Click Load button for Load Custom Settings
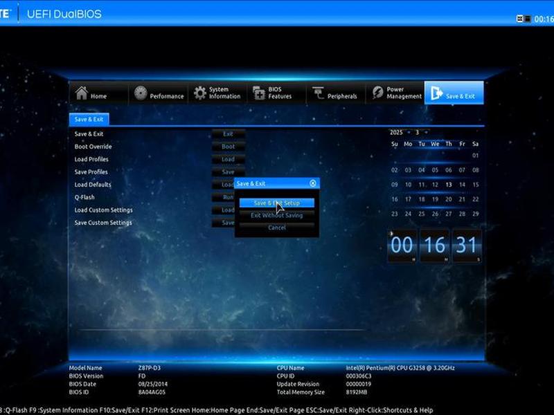554x415 pixels. pyautogui.click(x=223, y=210)
